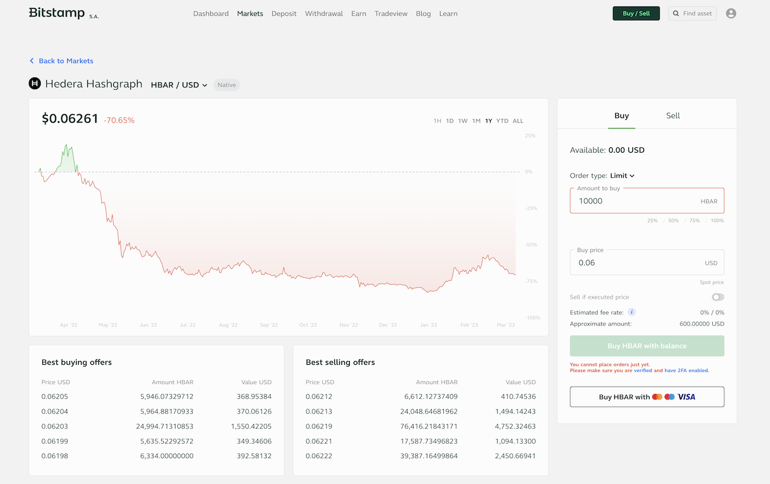Select selling offer price 0.06221

[319, 441]
